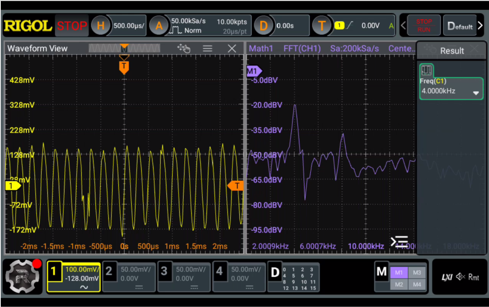Open the Delay (D) position icon
489x307 pixels.
263,26
